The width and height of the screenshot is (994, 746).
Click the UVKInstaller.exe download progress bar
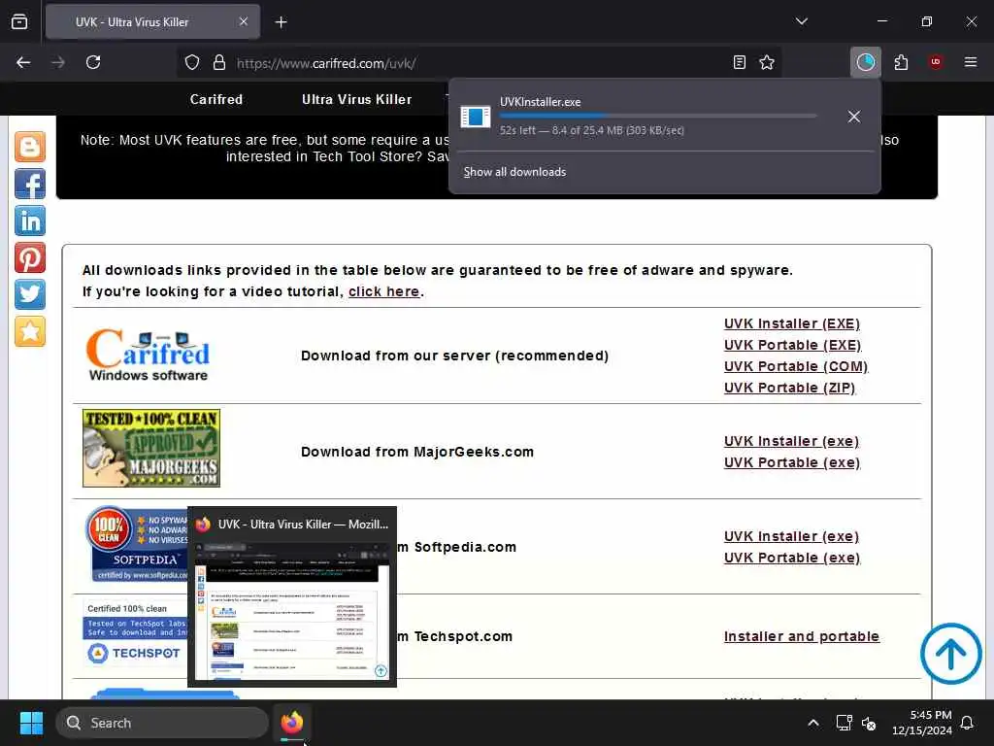pos(658,116)
